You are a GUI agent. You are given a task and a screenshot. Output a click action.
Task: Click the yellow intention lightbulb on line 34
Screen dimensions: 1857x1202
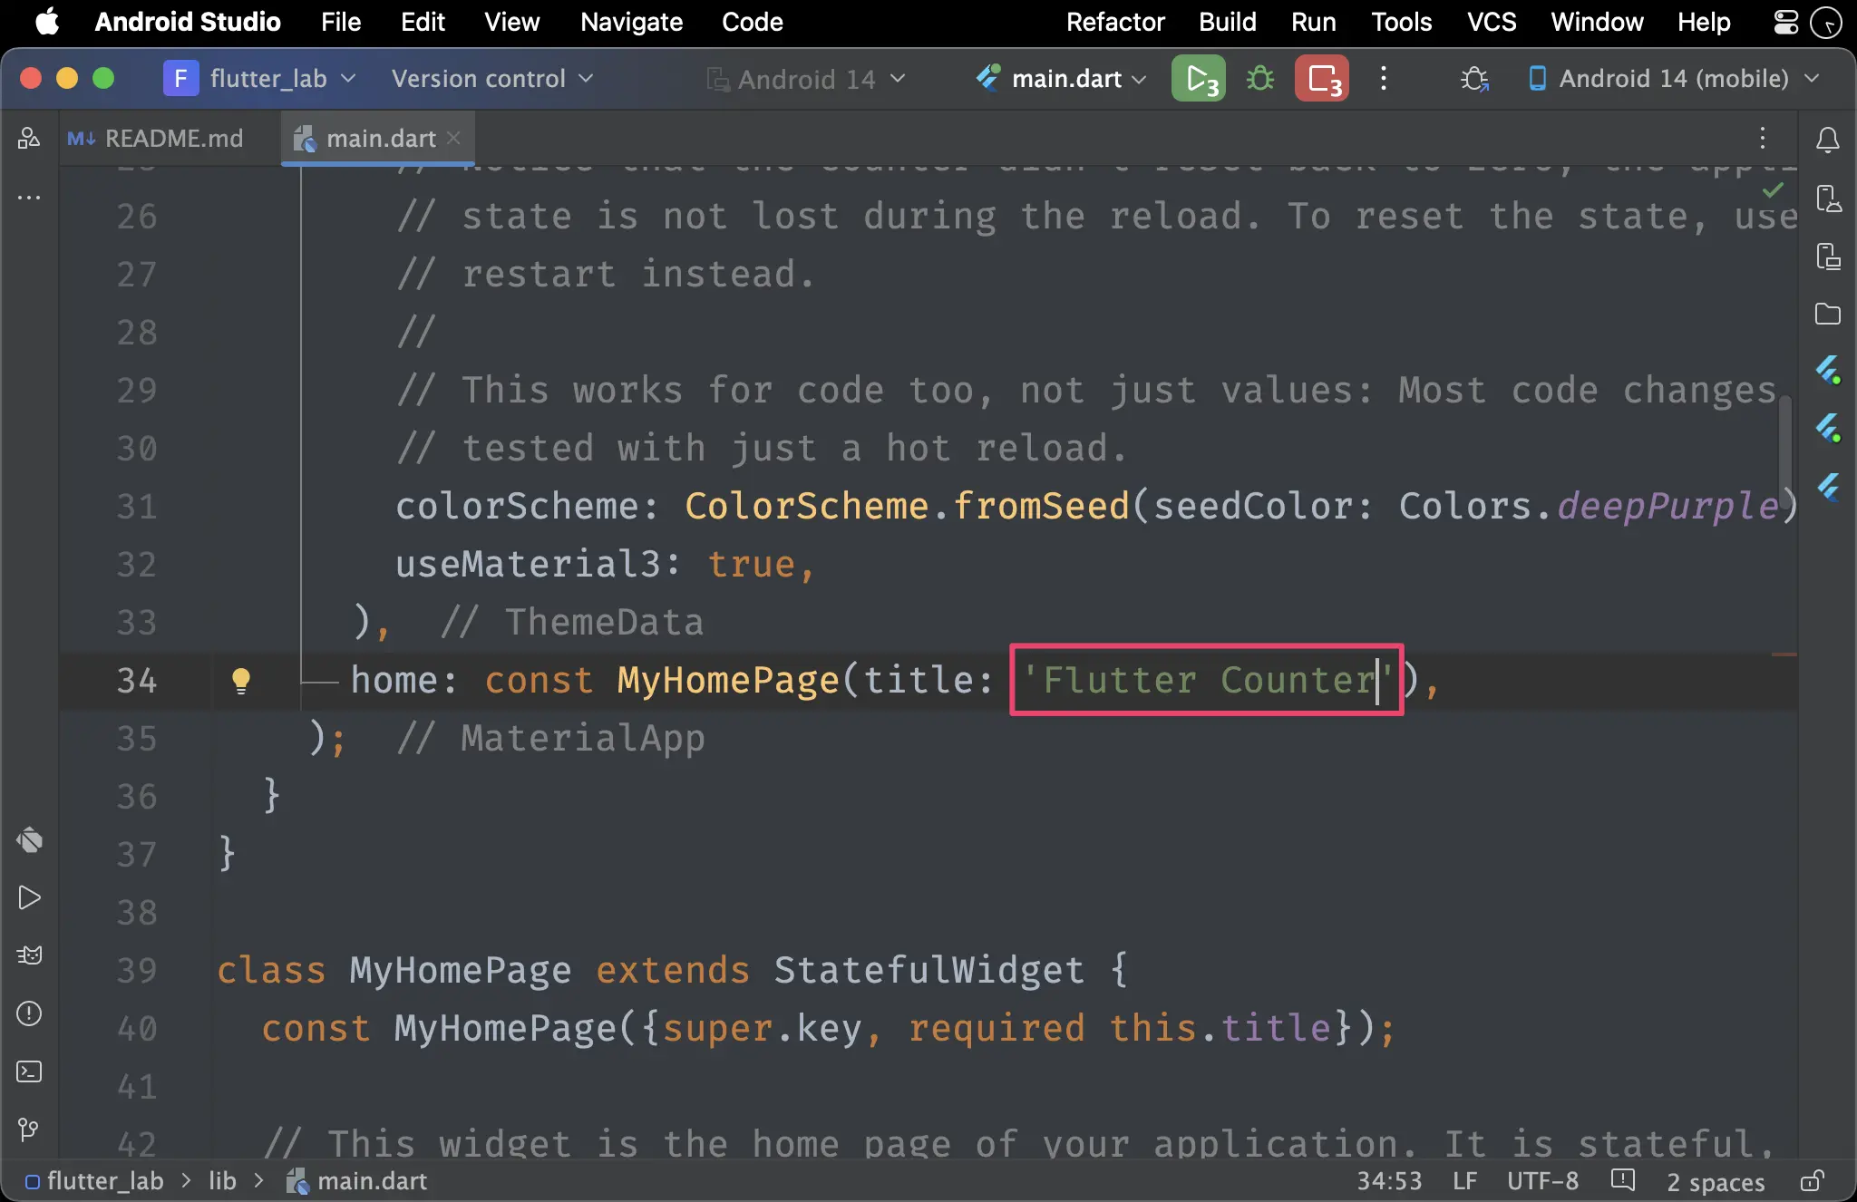click(x=240, y=680)
